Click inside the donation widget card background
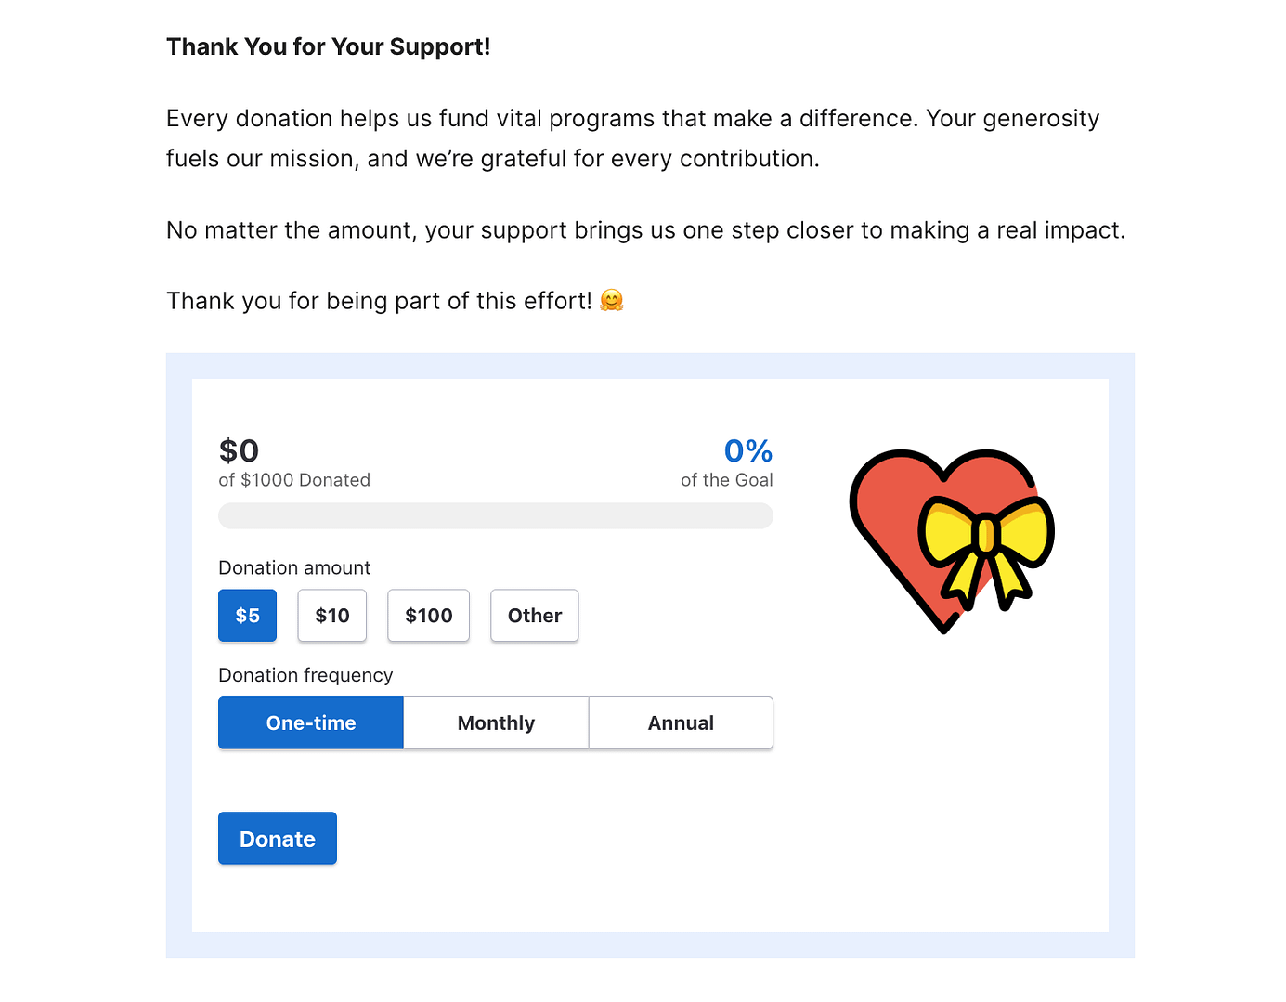 click(x=650, y=891)
